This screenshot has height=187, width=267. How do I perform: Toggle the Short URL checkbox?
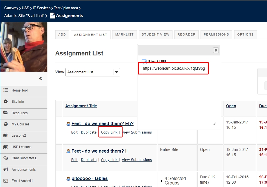point(144,62)
